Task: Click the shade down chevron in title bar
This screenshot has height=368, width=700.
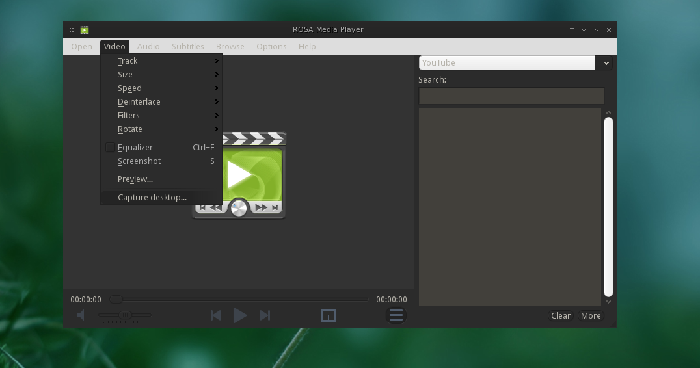Action: 584,30
